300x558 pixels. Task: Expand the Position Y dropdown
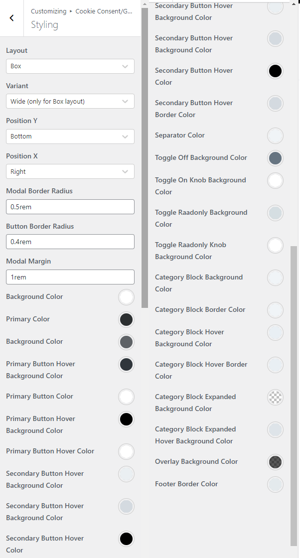[70, 137]
